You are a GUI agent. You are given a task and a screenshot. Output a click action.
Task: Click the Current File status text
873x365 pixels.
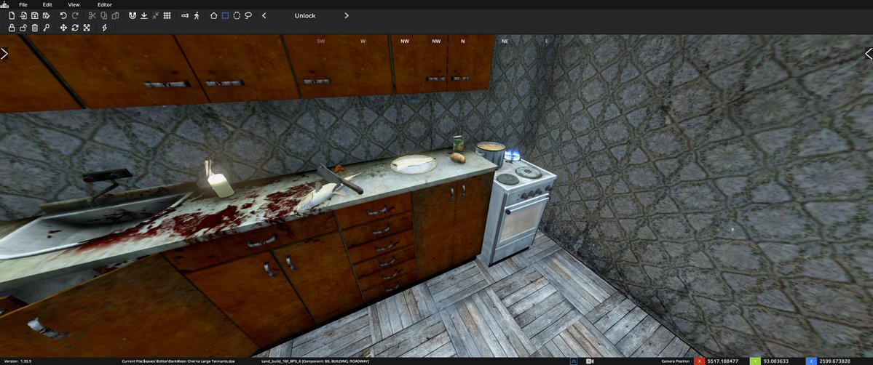point(178,361)
